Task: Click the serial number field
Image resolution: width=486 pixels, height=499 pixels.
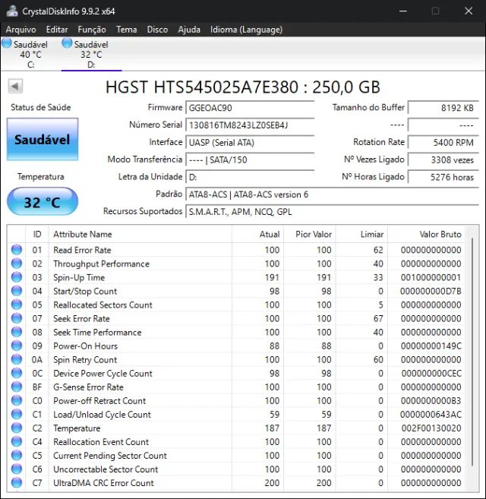Action: pyautogui.click(x=250, y=125)
